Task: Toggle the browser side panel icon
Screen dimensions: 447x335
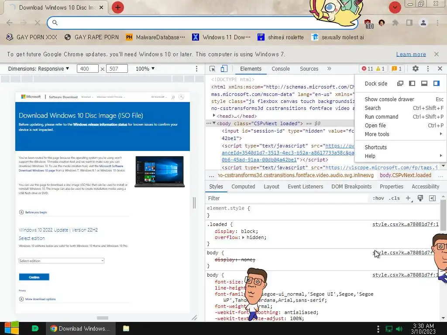Action: pyautogui.click(x=409, y=23)
